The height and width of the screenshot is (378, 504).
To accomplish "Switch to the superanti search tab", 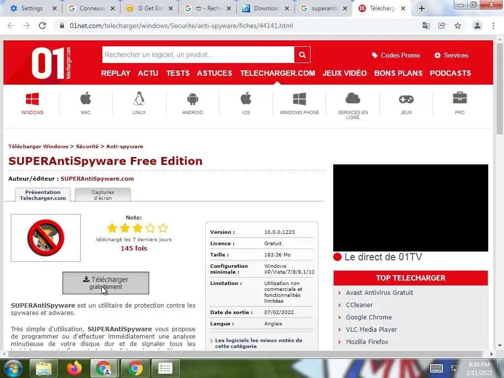I will coord(324,8).
